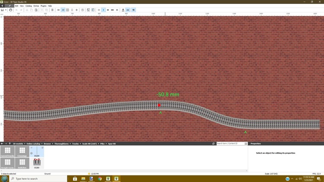This screenshot has height=182, width=324.
Task: Click the catalog up arrow
Action: coord(10,144)
